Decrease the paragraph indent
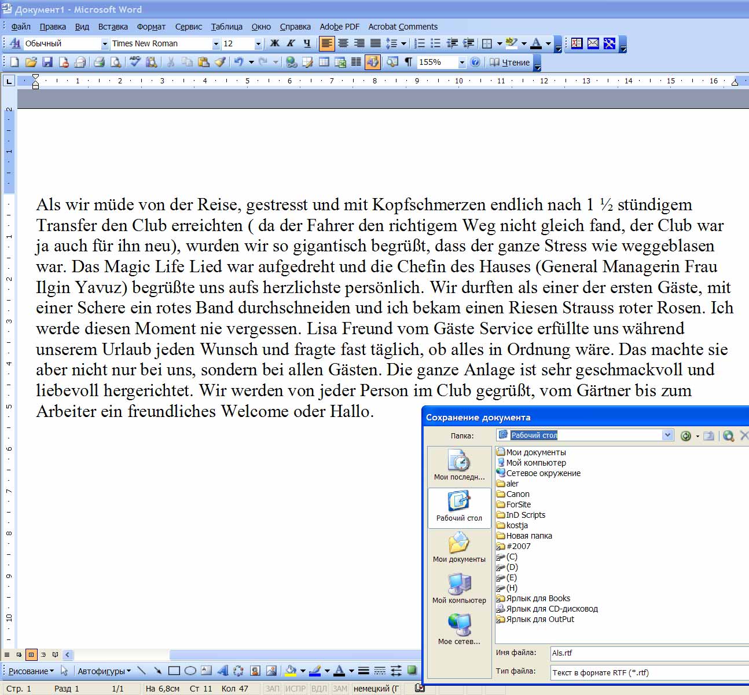 [x=453, y=43]
